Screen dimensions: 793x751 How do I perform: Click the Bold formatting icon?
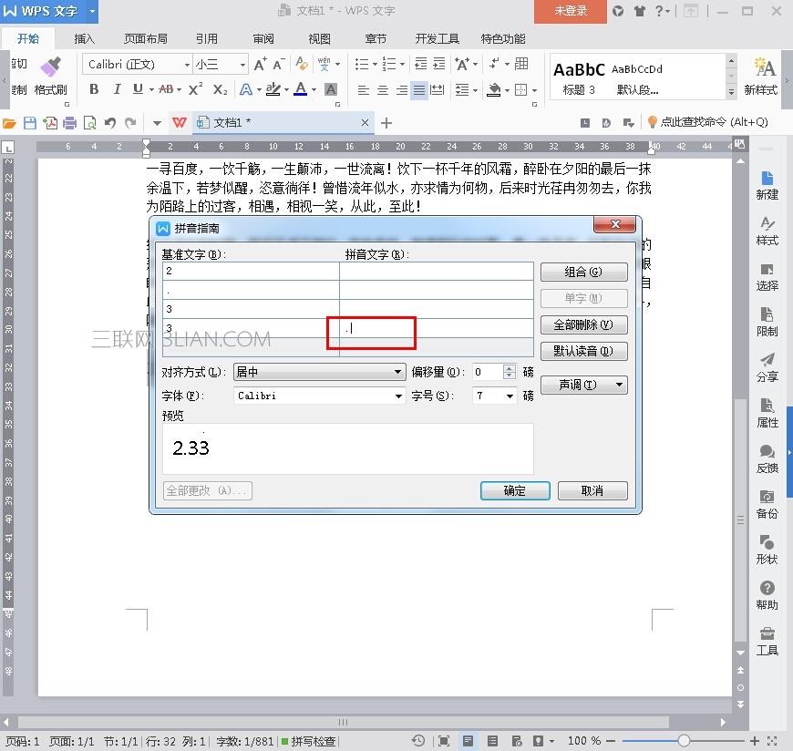click(x=94, y=89)
